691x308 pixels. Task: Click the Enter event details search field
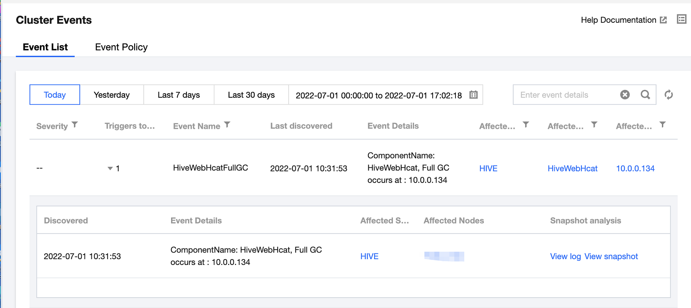click(565, 95)
